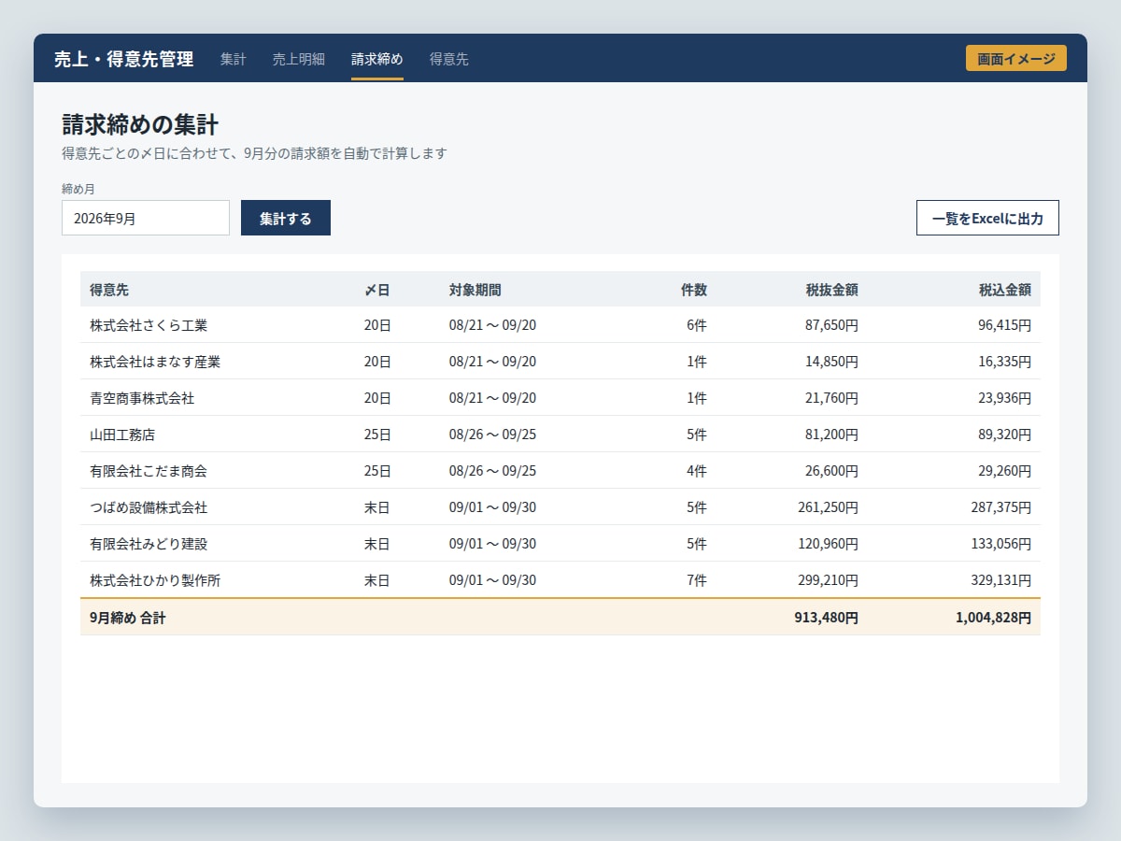The height and width of the screenshot is (841, 1121).
Task: Click the 89,320円 amount cell
Action: click(x=1004, y=435)
